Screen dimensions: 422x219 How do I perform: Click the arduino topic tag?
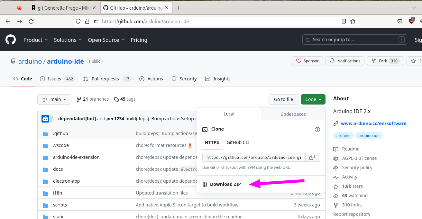point(344,136)
